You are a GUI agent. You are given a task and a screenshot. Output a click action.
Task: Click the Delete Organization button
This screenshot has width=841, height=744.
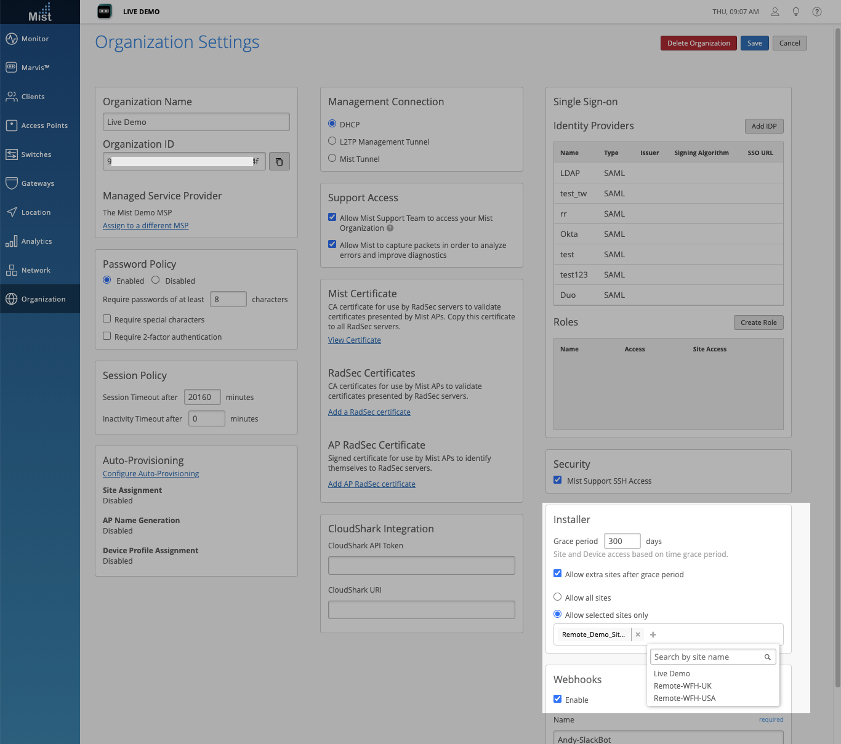[x=698, y=43]
